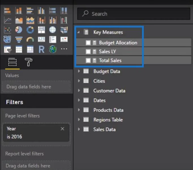Check the Total Sales measure checkbox
The height and width of the screenshot is (170, 193).
pyautogui.click(x=88, y=61)
